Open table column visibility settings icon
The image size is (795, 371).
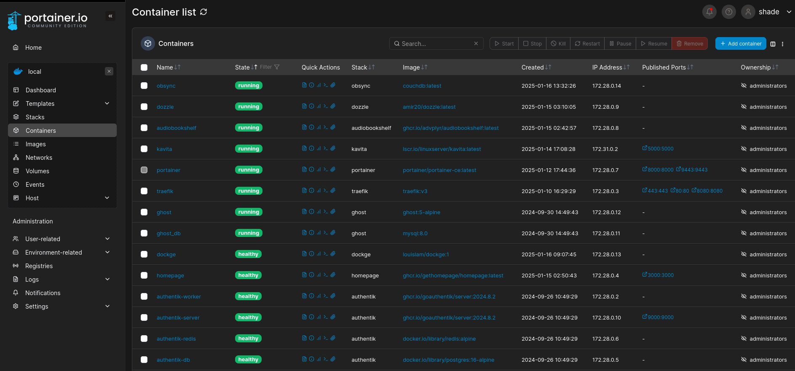pos(773,44)
